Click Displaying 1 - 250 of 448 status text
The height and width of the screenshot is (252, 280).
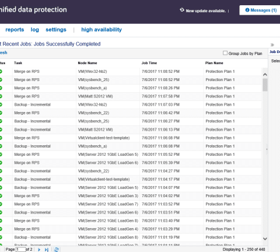tap(244, 250)
